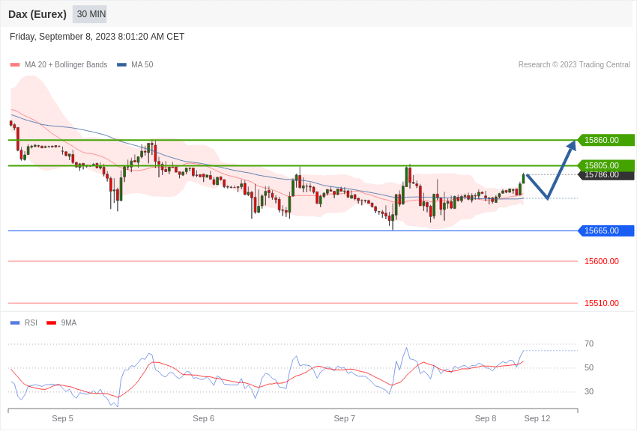Click the RSI legend label

pyautogui.click(x=31, y=323)
